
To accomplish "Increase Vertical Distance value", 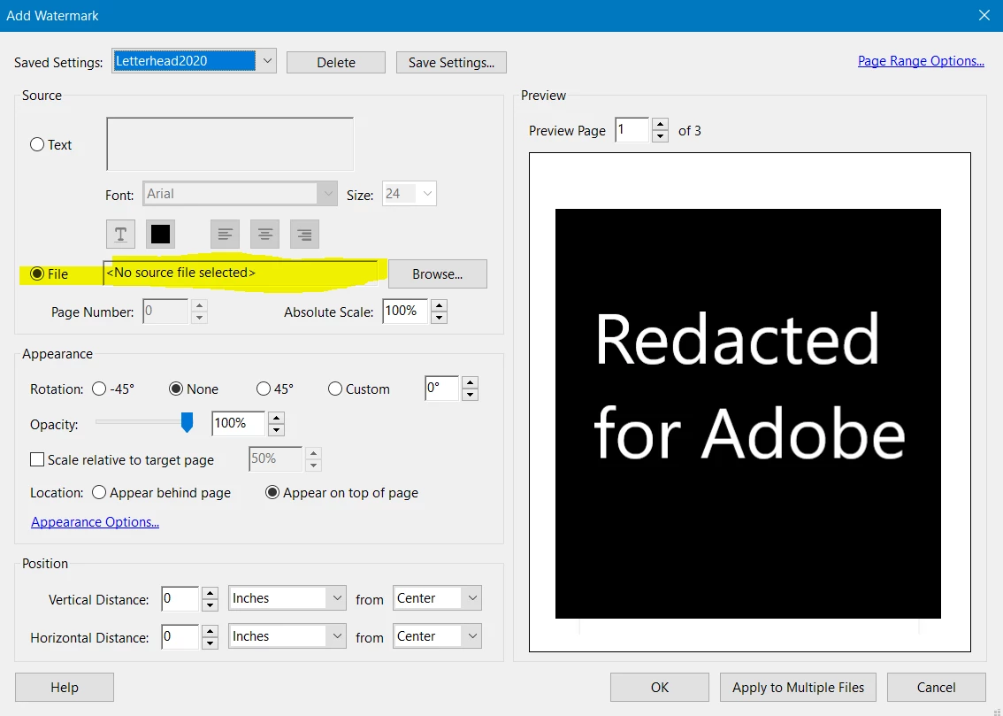I will pos(210,592).
